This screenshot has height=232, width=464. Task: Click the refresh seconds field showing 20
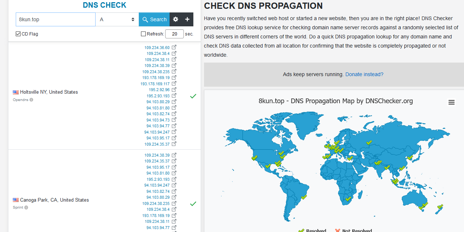coord(174,34)
